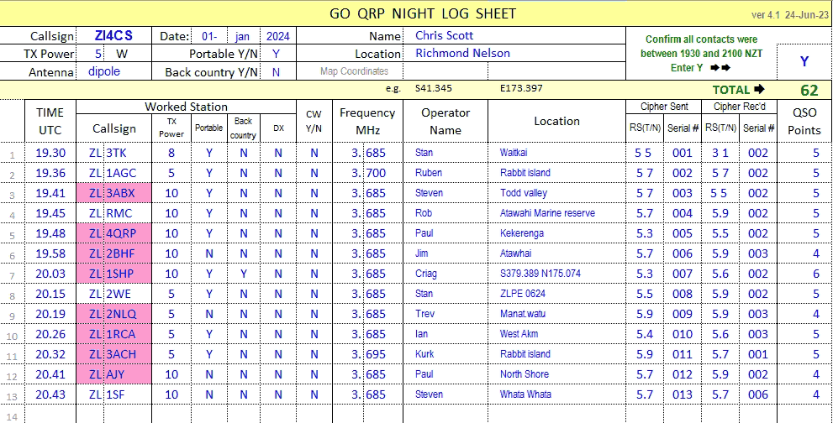The image size is (833, 423).
Task: Click received serial 006 in 1SF row
Action: (x=758, y=394)
